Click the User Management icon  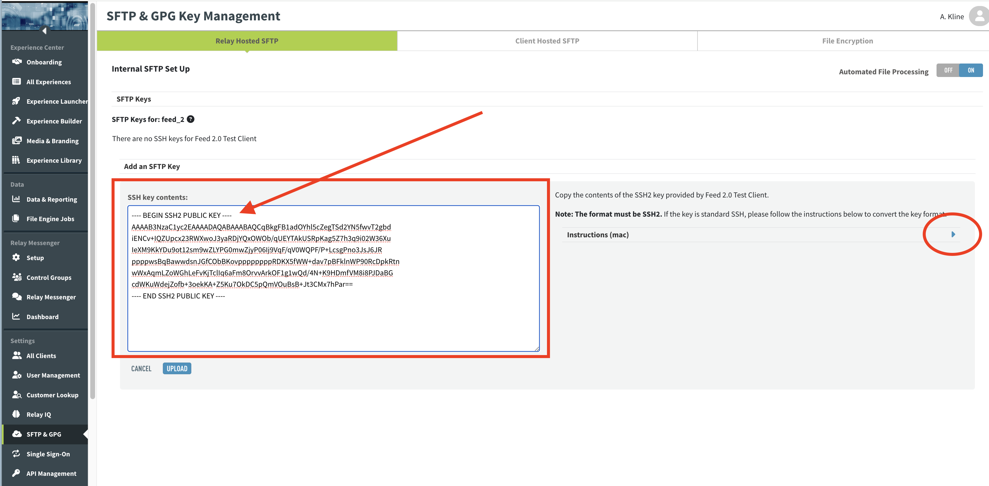pyautogui.click(x=16, y=375)
